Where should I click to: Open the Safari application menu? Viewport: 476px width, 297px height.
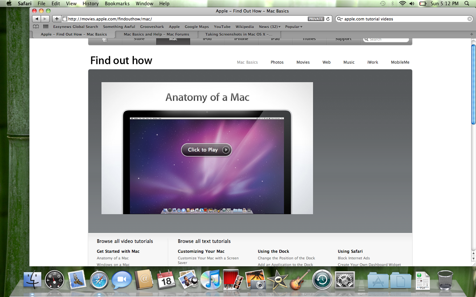point(24,4)
